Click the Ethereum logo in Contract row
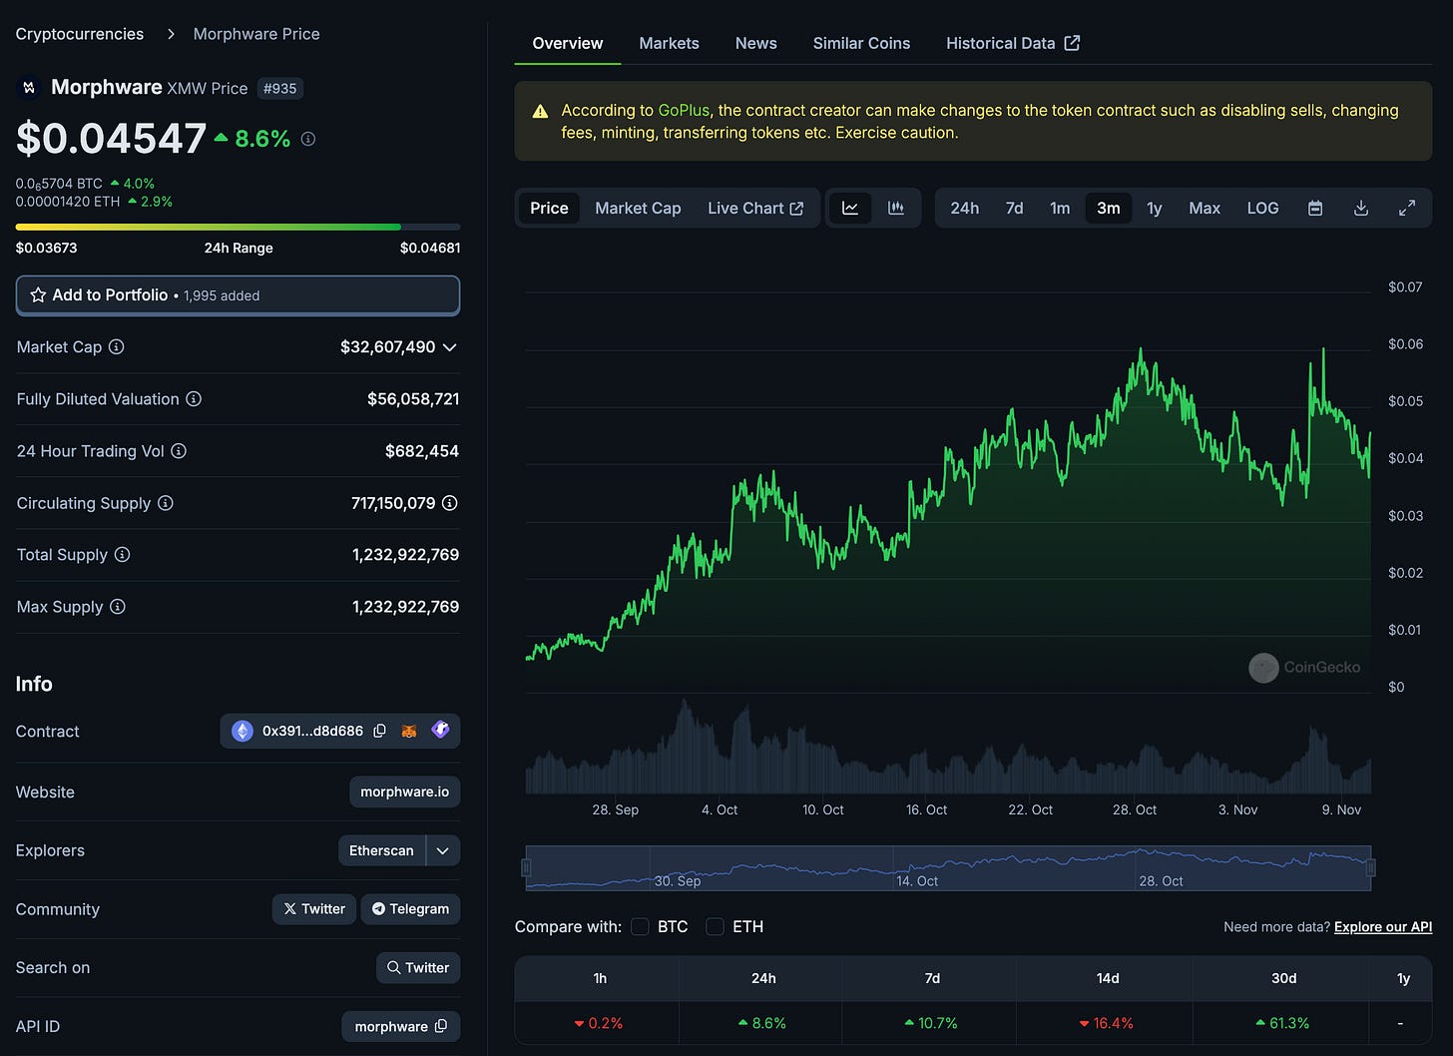Screen dimensions: 1453x1056 242,731
